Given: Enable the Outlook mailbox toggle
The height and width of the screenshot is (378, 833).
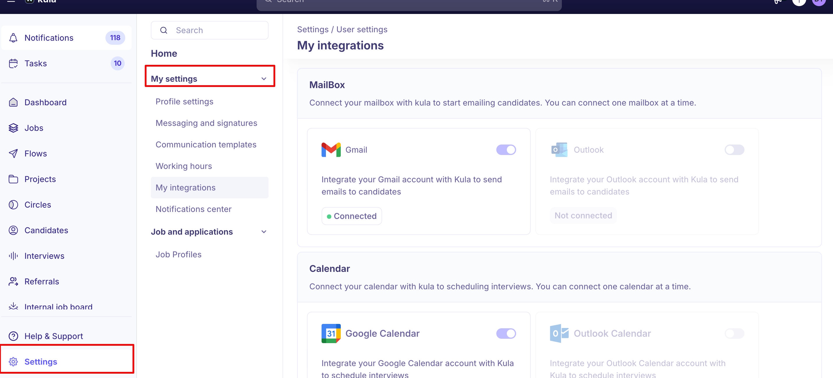Looking at the screenshot, I should (x=734, y=150).
